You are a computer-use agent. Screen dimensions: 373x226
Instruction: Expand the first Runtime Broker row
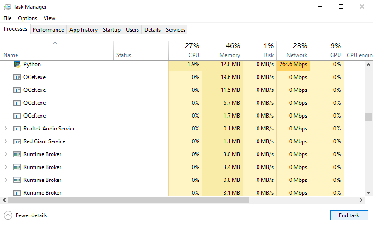(x=6, y=154)
